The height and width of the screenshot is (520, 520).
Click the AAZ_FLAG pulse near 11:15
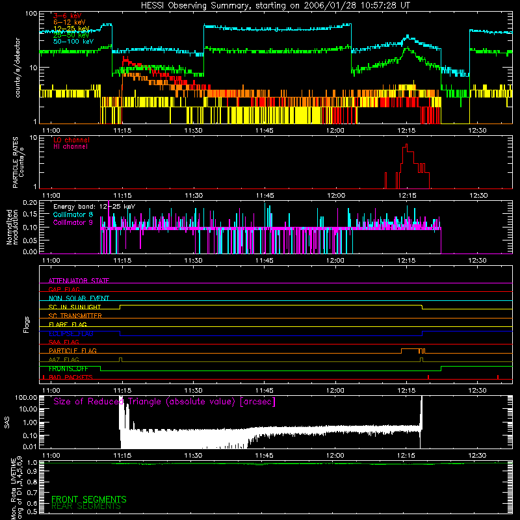(x=120, y=359)
